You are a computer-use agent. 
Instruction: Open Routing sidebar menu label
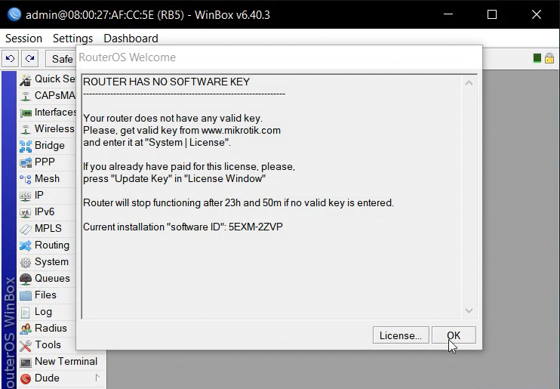click(52, 245)
